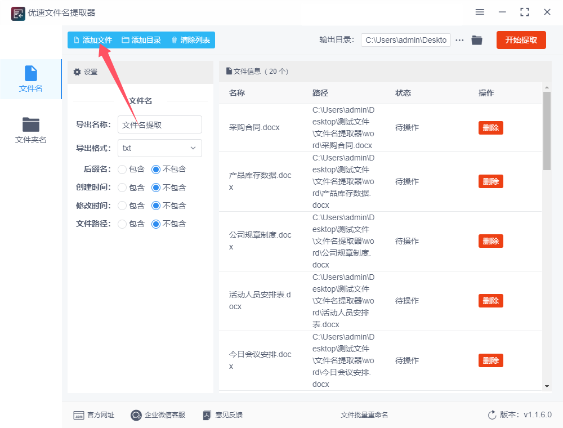This screenshot has width=563, height=428.
Task: Delete the 公司规章制度.docx row
Action: point(490,241)
